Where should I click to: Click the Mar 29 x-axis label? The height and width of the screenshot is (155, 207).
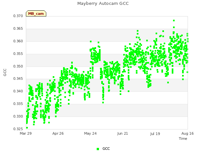(26, 133)
